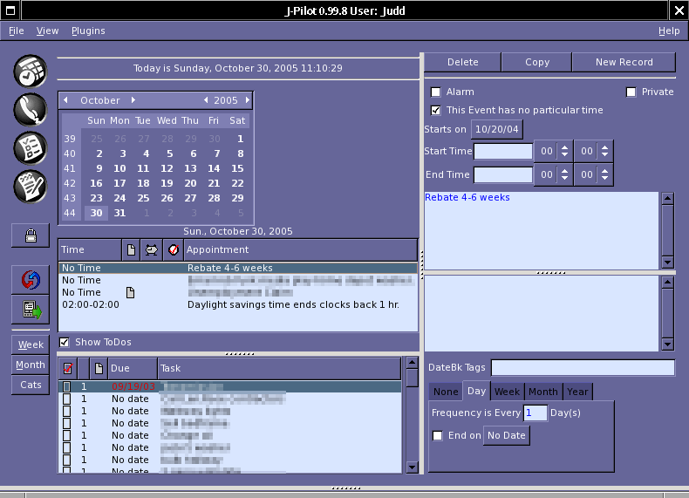Switch to the Week repeat tab

pos(507,392)
